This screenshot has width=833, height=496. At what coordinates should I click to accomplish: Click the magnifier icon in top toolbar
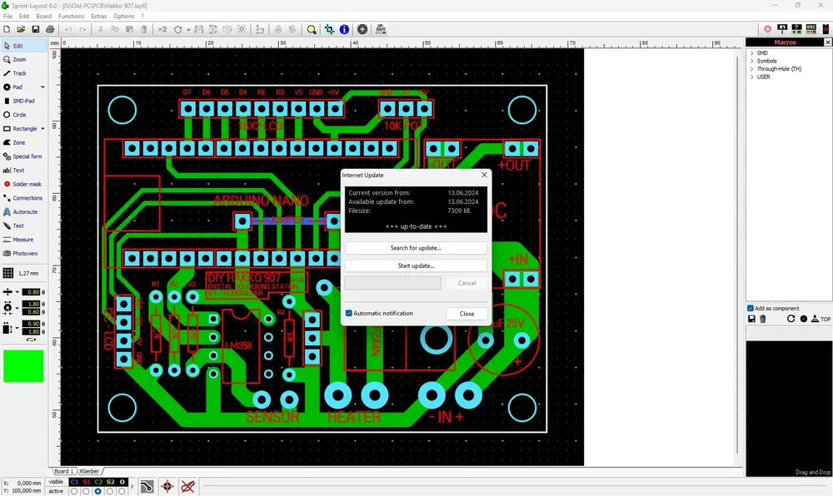click(312, 30)
